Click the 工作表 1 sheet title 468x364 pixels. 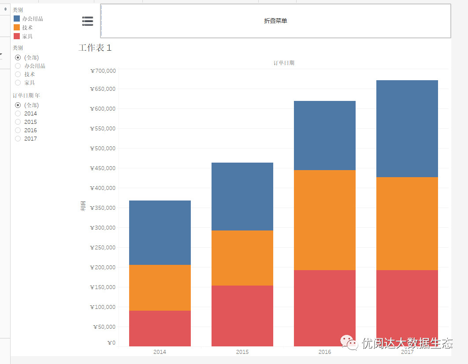95,48
